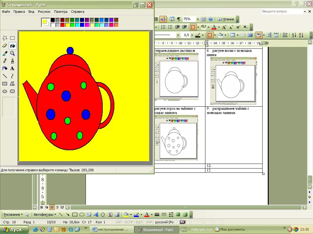Screen dimensions: 313x234
Task: Select the Free-Form Select tool in Paint
Action: coord(5,38)
